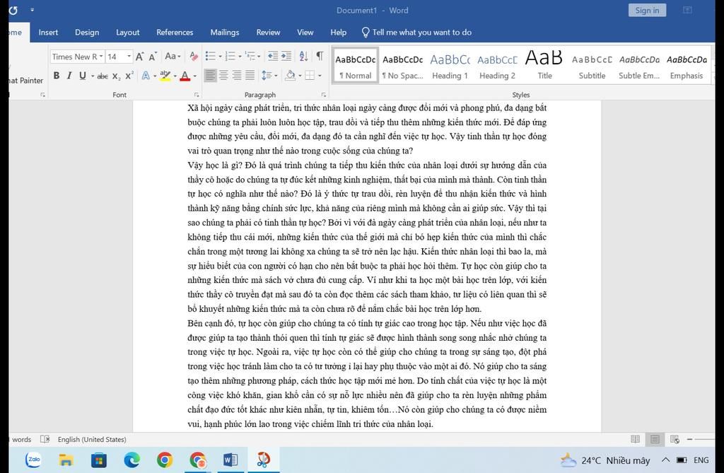Screen dimensions: 724x473
Task: Expand the Font dialog launcher
Action: click(x=197, y=95)
